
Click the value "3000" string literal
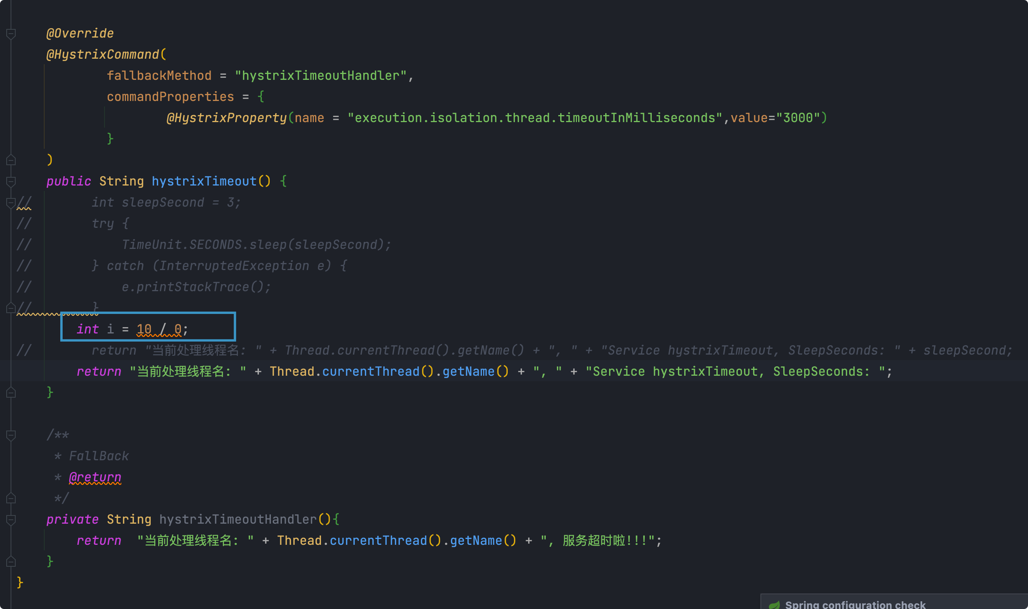797,118
